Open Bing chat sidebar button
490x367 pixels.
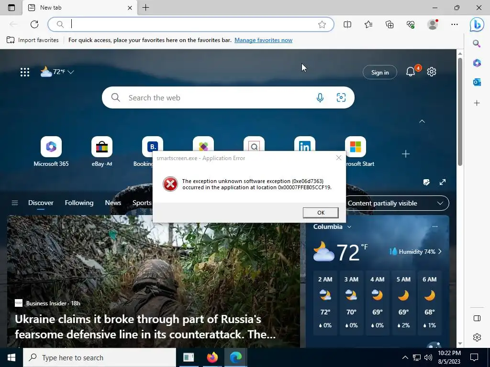[x=477, y=25]
